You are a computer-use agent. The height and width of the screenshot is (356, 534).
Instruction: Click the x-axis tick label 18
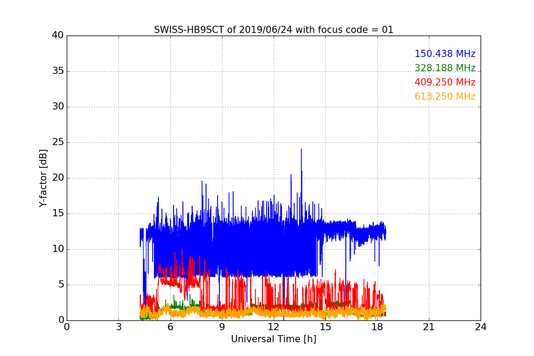pyautogui.click(x=377, y=327)
